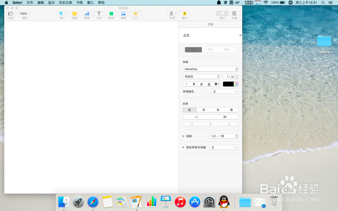Expand the 间距 spacing section triangle
The width and height of the screenshot is (338, 211).
184,136
